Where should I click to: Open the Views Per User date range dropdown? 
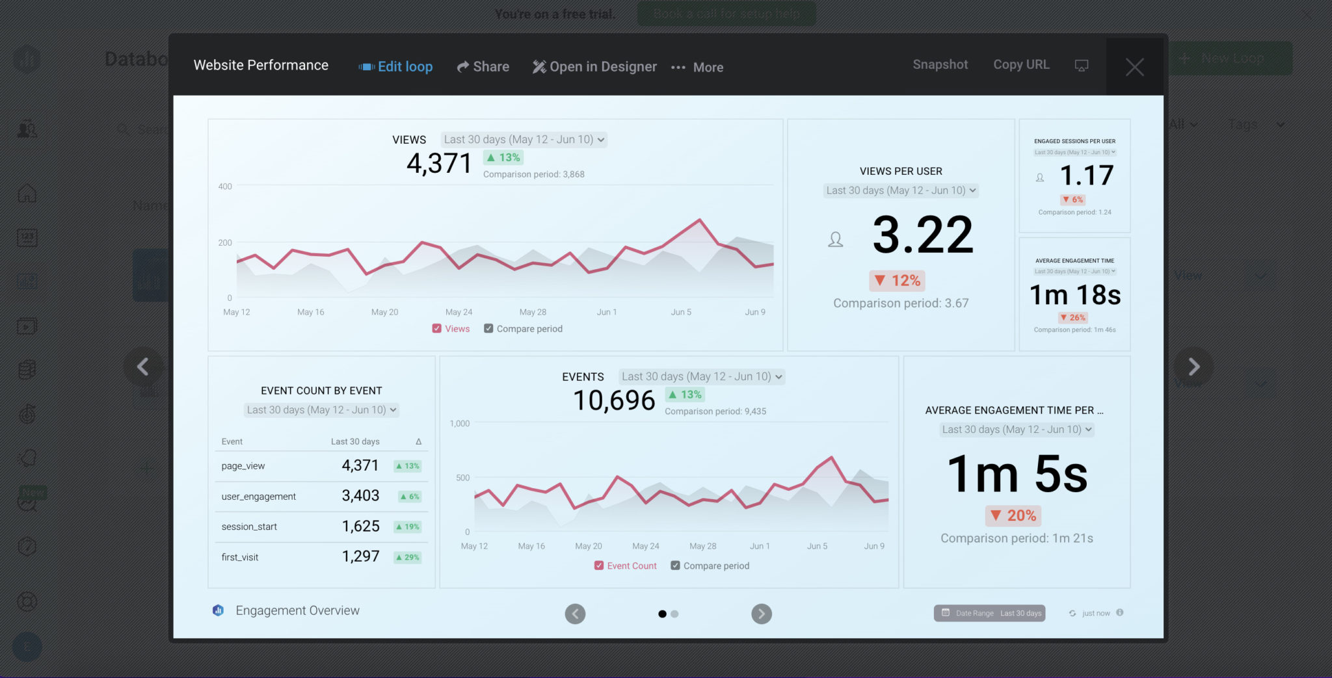900,190
